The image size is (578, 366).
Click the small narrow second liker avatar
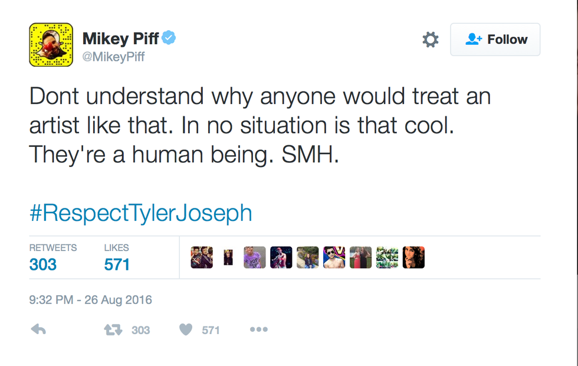coord(228,257)
